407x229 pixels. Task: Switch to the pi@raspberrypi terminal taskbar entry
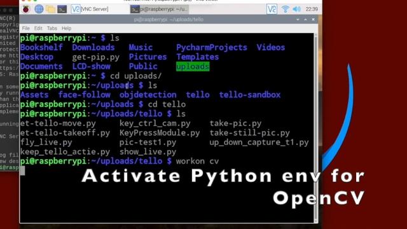tap(159, 9)
